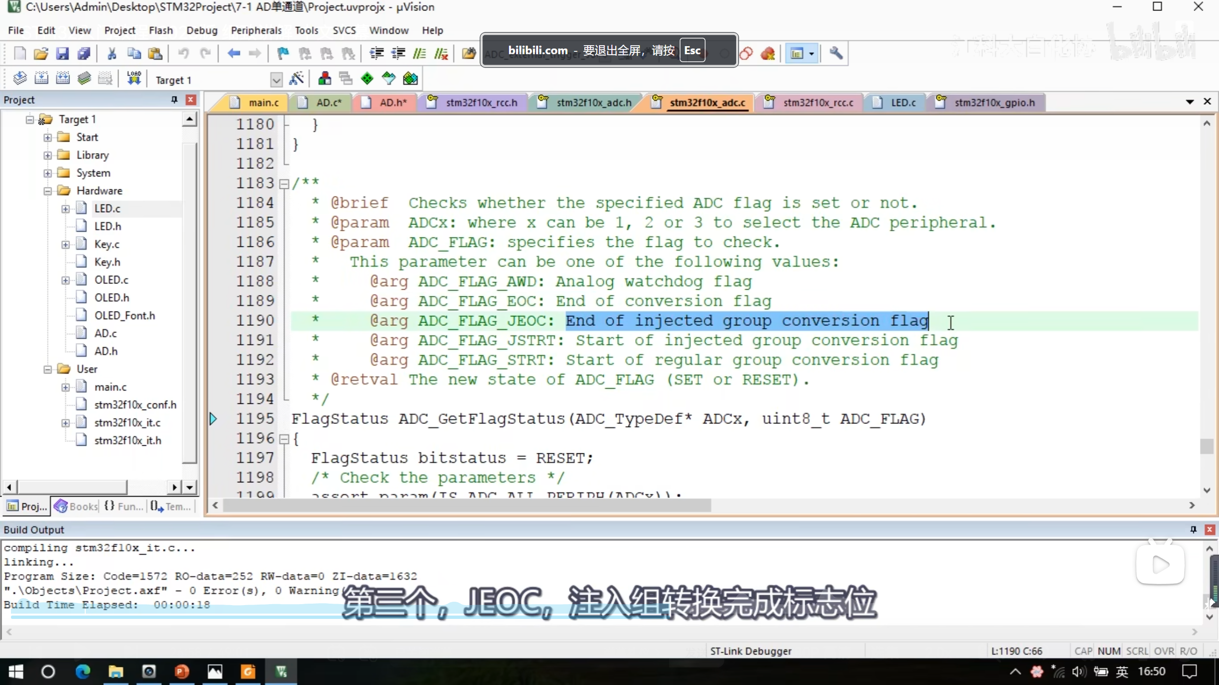Image resolution: width=1219 pixels, height=685 pixels.
Task: Click the New file icon
Action: coord(20,53)
